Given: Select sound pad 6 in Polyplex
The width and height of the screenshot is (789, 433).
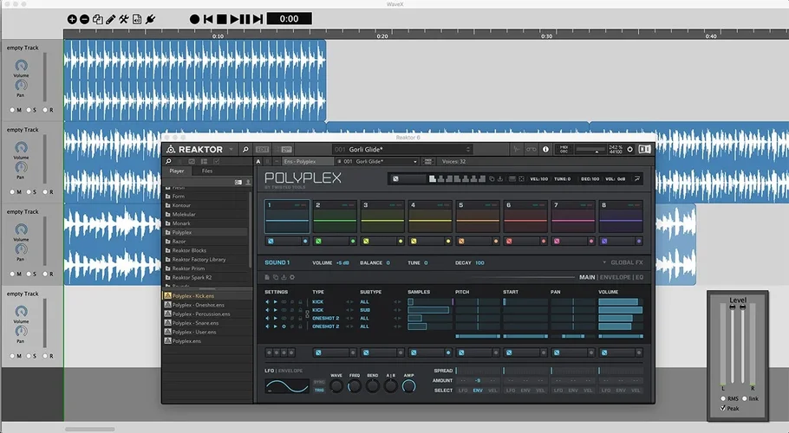Looking at the screenshot, I should [x=525, y=216].
